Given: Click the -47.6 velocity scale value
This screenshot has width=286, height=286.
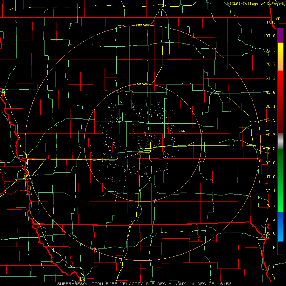Looking at the screenshot, I should 269,177.
